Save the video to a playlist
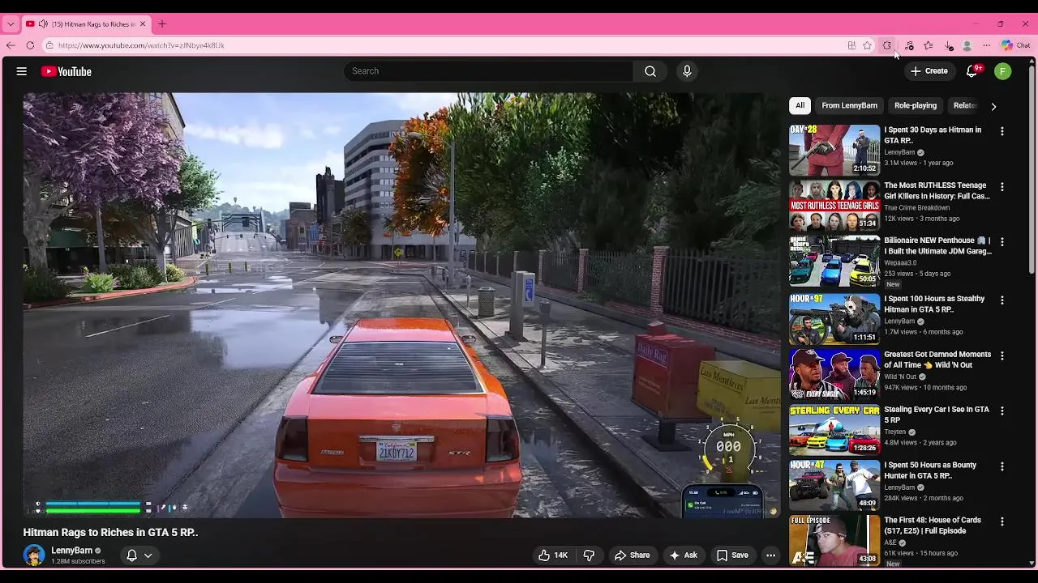Image resolution: width=1038 pixels, height=583 pixels. coord(732,555)
